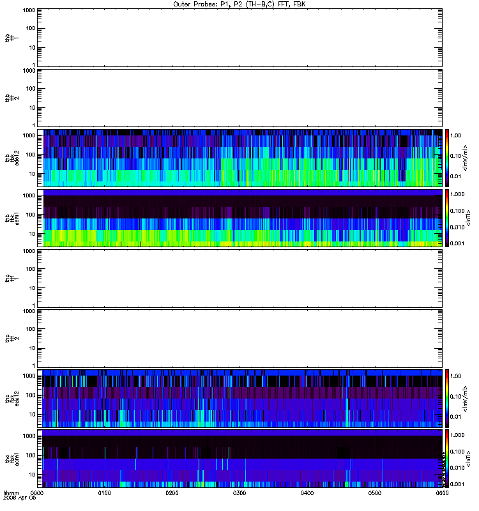Screen dimensions: 479x511
Task: Click the "thb fbk scm1" y-axis title
Action: click(12, 218)
